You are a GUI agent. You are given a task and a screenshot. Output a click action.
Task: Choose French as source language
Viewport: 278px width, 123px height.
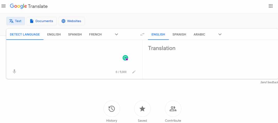pos(95,34)
